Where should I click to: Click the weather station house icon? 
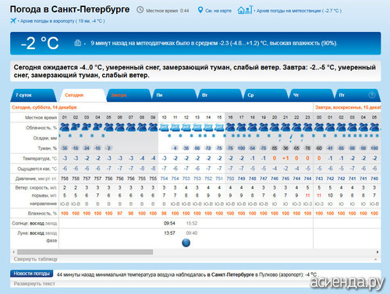(245, 10)
